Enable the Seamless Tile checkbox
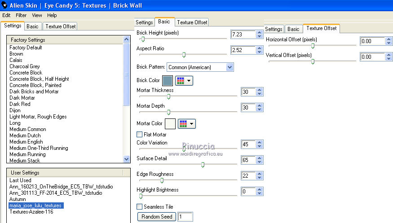This screenshot has width=393, height=223. point(139,206)
